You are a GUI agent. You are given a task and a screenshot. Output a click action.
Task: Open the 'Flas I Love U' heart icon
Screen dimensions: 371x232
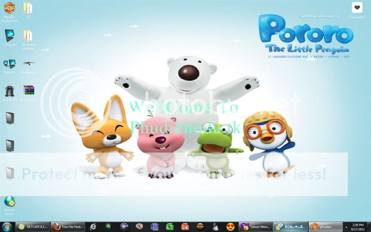(x=357, y=8)
